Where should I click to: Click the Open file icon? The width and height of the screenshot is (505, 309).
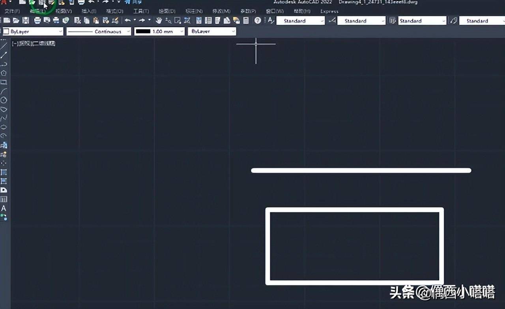click(16, 21)
